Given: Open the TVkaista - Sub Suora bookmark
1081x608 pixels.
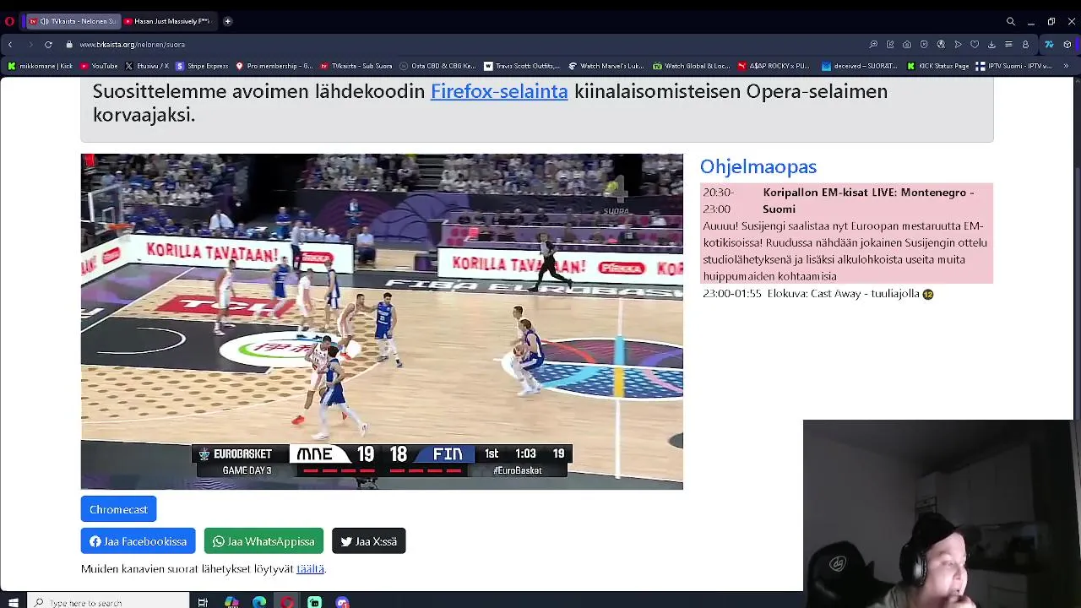Looking at the screenshot, I should pos(356,66).
